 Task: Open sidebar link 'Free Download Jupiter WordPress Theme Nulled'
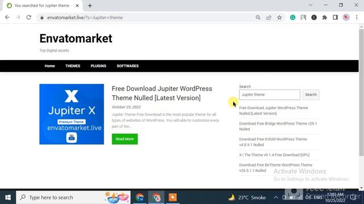point(274,110)
